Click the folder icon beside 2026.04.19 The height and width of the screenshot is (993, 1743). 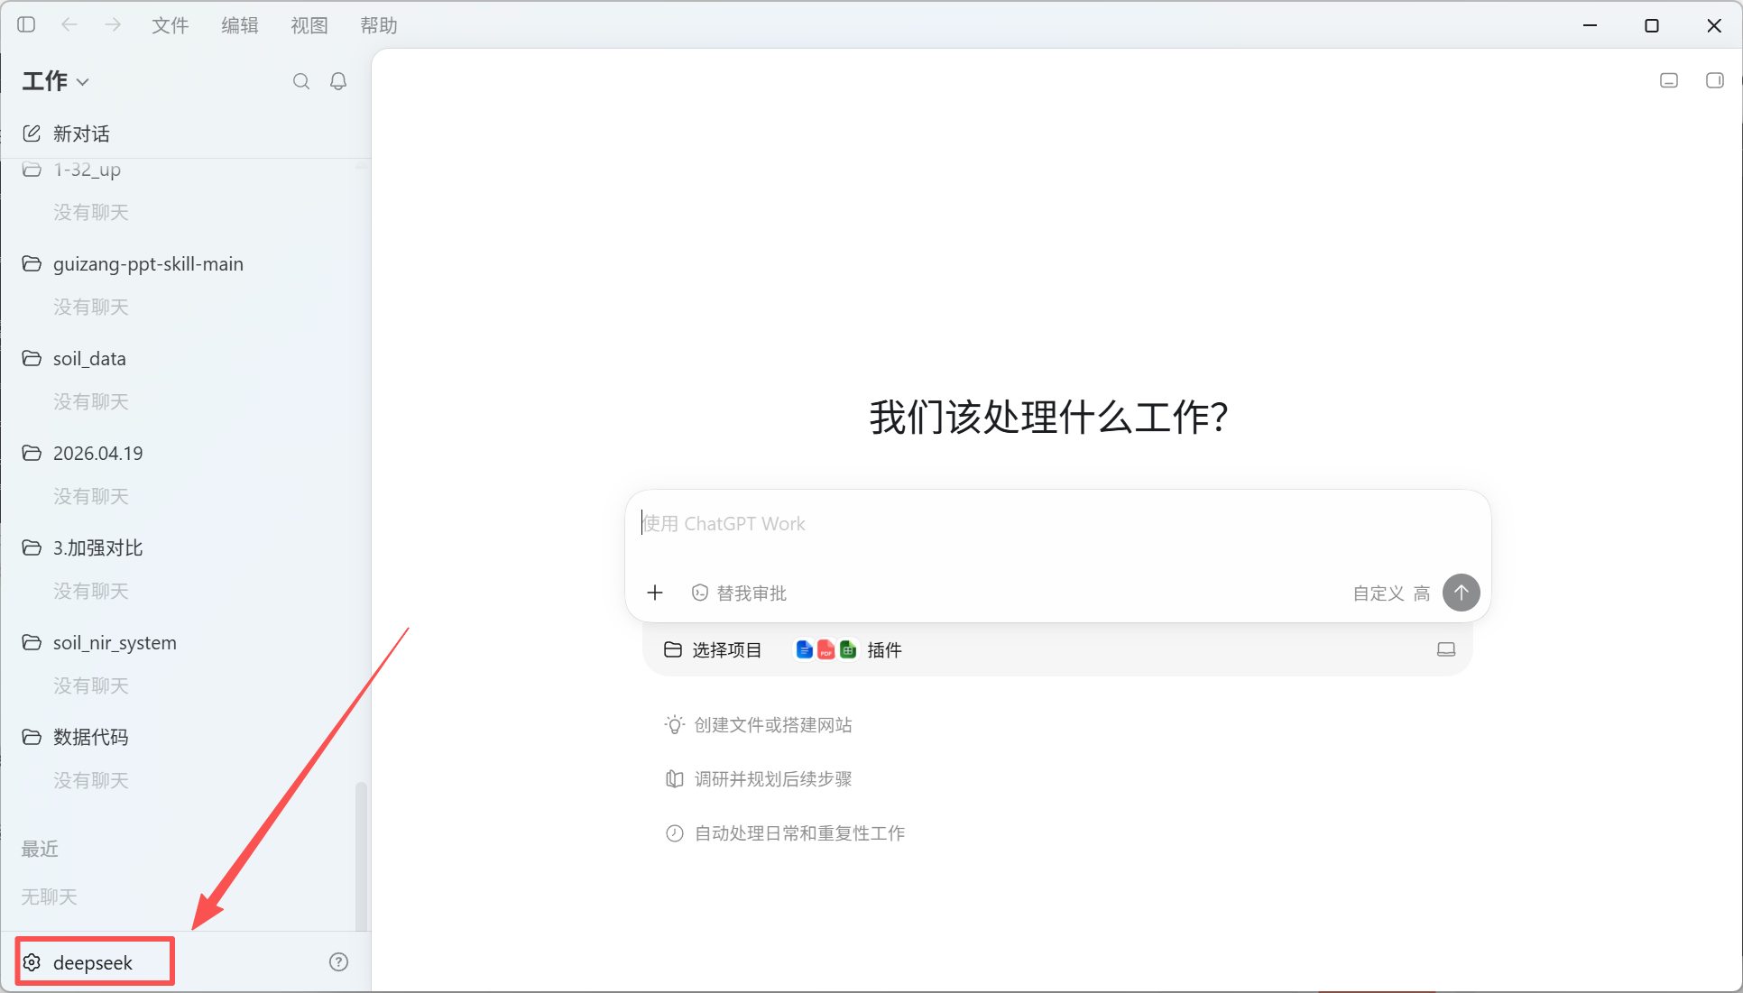32,453
